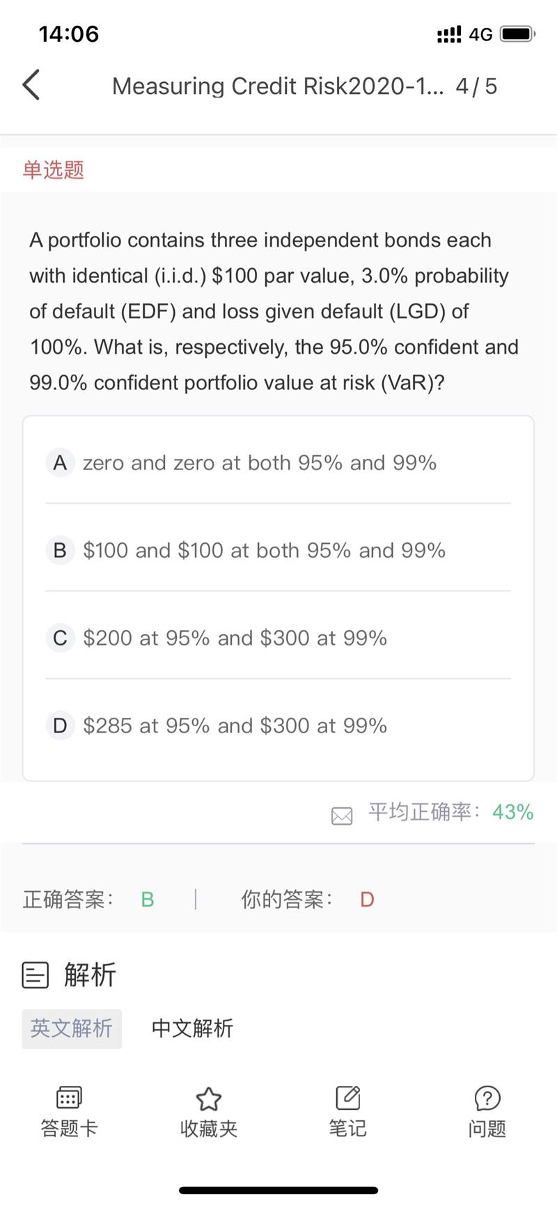
Task: Click the envelope feedback icon
Action: pos(342,815)
